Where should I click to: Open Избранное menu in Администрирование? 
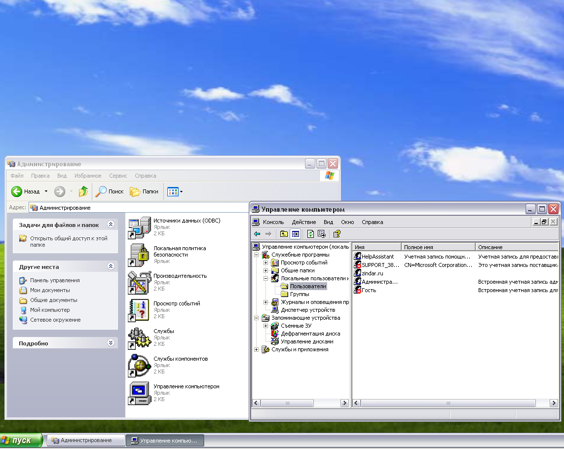point(88,176)
